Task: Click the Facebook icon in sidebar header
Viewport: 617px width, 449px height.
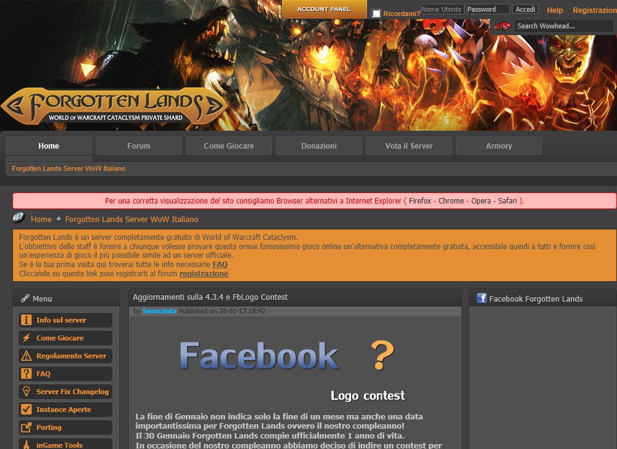Action: pos(482,299)
